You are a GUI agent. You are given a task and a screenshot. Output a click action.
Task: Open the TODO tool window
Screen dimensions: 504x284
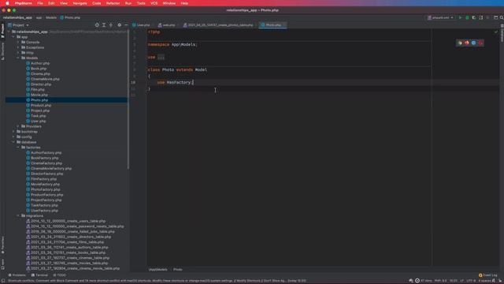(60, 275)
